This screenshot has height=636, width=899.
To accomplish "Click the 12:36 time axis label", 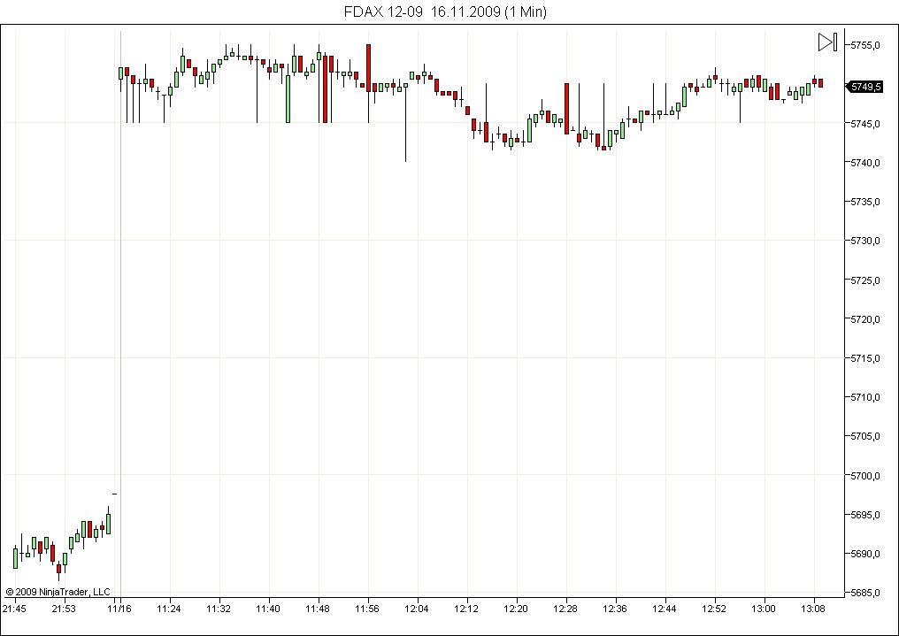I will click(x=615, y=609).
